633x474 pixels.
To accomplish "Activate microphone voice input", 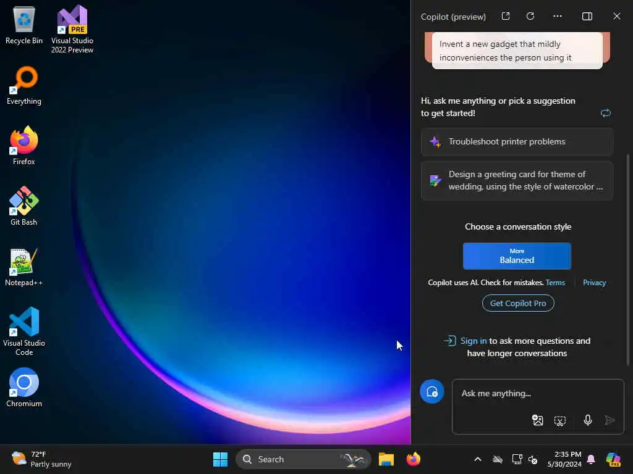I will click(588, 420).
